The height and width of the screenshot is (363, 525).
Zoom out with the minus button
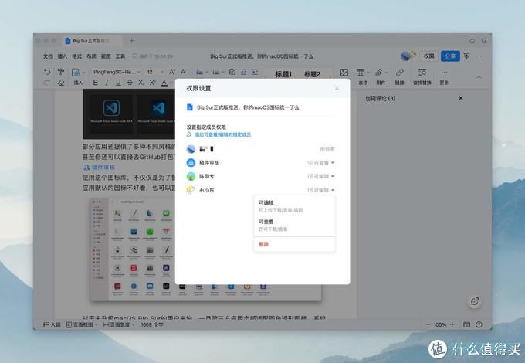[x=428, y=324]
